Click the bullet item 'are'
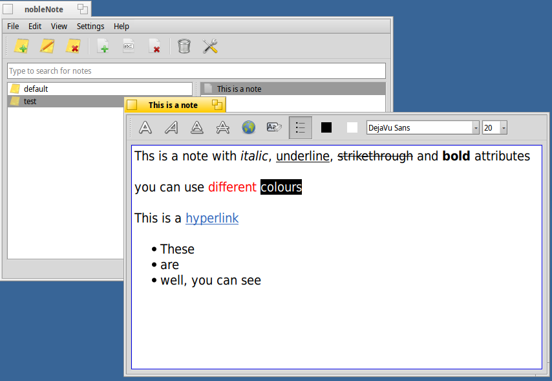 point(170,265)
